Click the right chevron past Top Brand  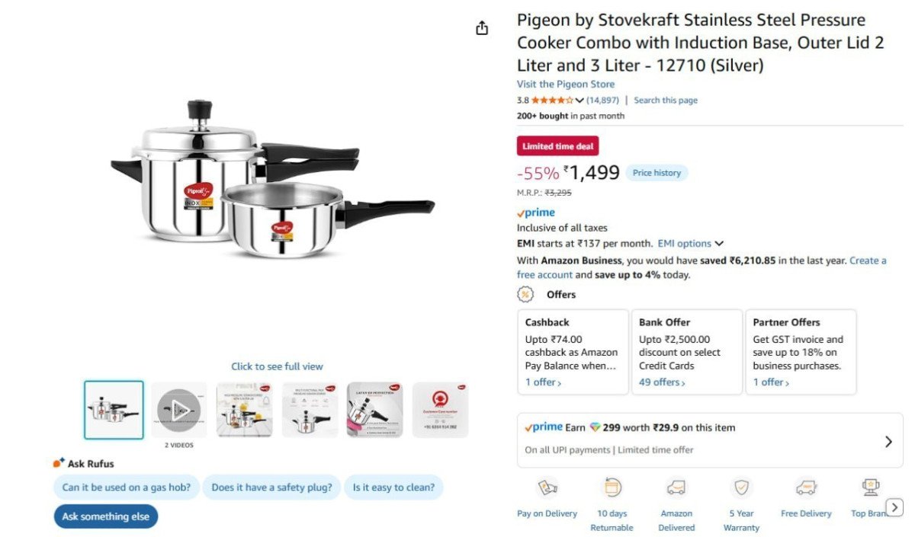[x=894, y=507]
